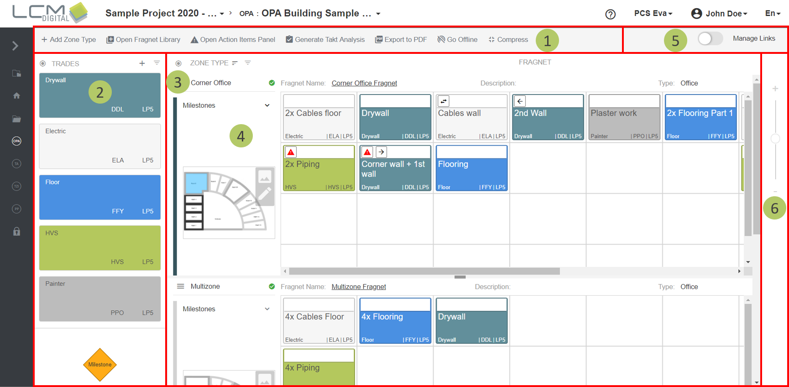The width and height of the screenshot is (789, 387).
Task: Expand the left sidebar chevron
Action: (x=15, y=46)
